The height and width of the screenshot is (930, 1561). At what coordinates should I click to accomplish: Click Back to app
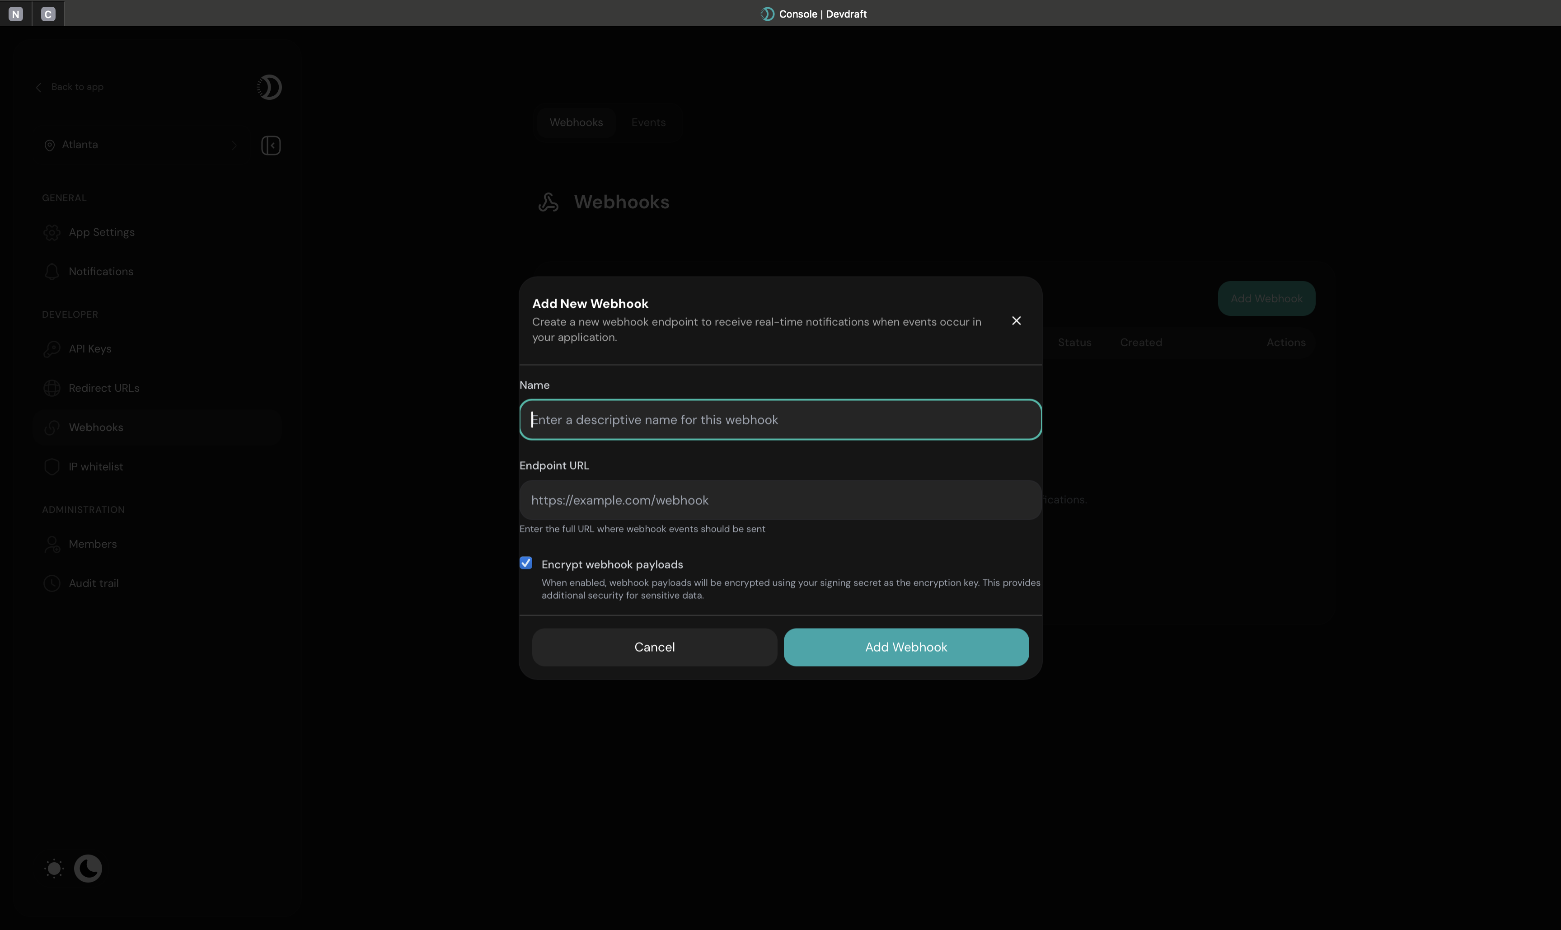pyautogui.click(x=70, y=86)
